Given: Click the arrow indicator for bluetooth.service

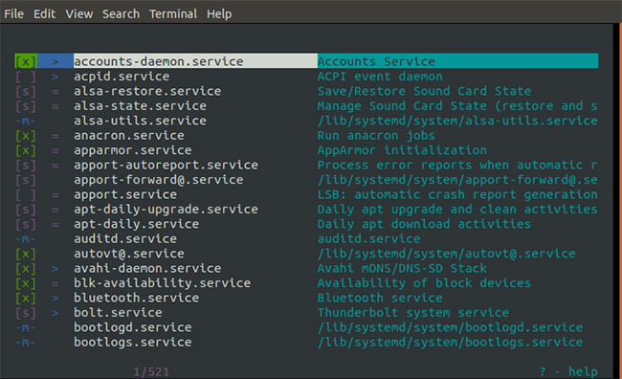Looking at the screenshot, I should pos(56,298).
